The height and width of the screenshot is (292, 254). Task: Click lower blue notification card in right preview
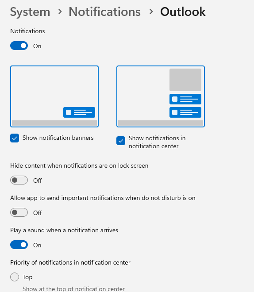click(185, 112)
